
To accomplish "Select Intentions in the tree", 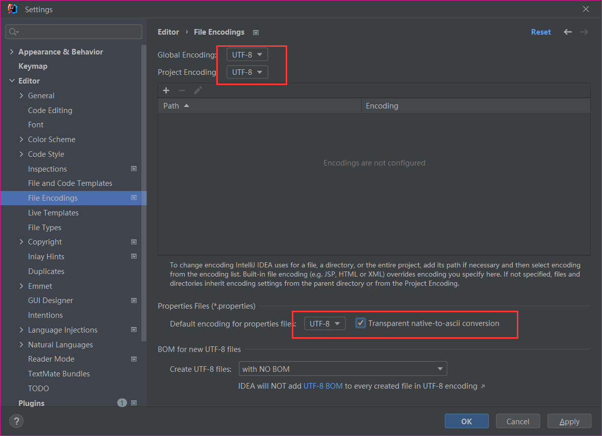I will [x=45, y=315].
